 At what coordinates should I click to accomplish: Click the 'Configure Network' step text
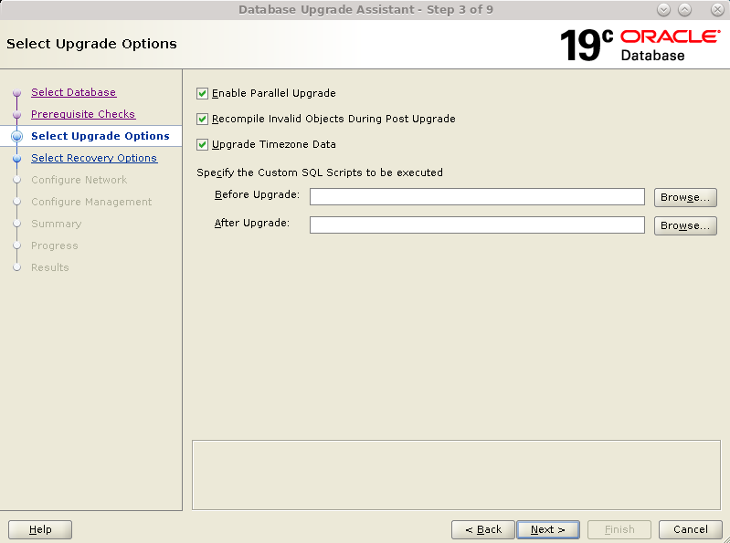point(79,180)
